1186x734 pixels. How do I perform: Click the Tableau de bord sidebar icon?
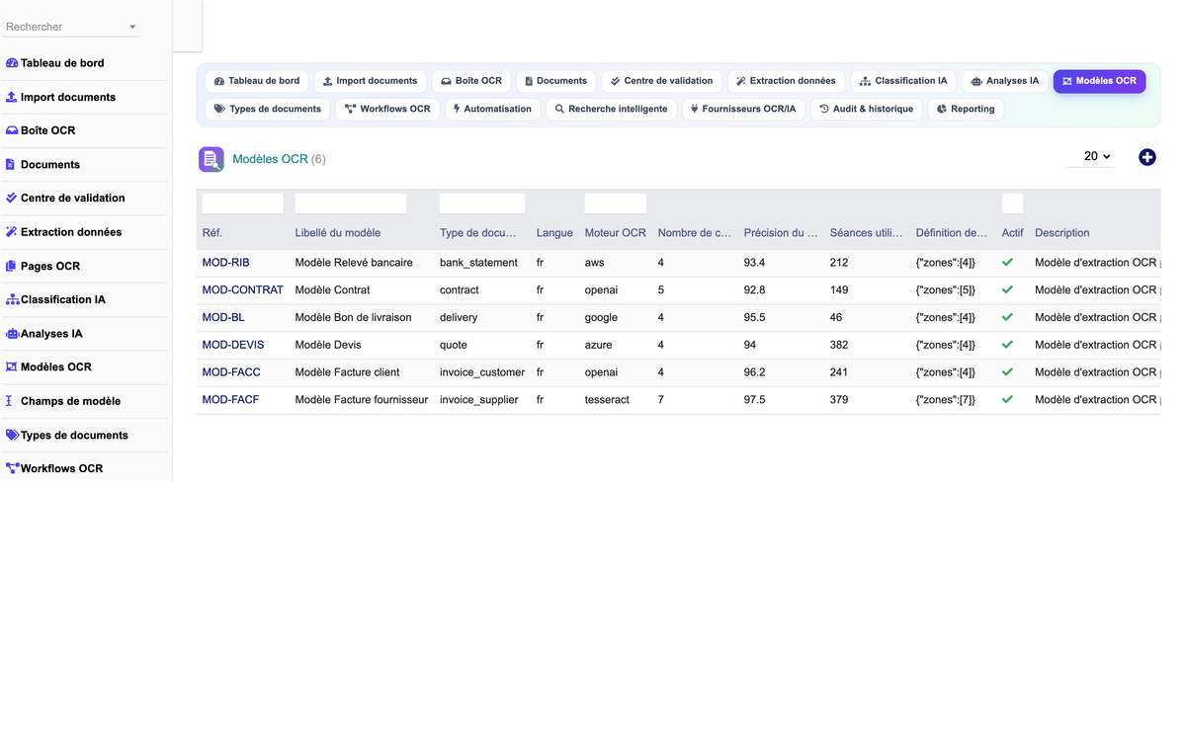(12, 63)
